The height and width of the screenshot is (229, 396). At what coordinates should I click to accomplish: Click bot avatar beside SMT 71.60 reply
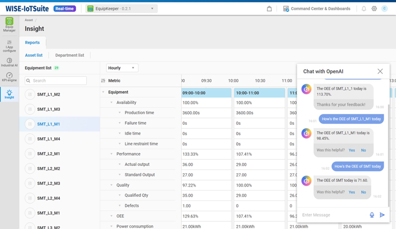coord(306,181)
